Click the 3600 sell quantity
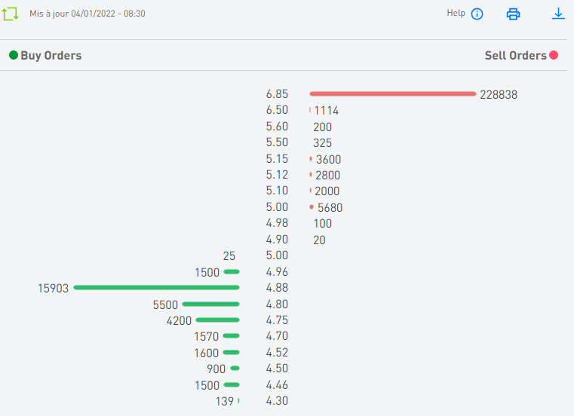The height and width of the screenshot is (416, 574). click(328, 159)
